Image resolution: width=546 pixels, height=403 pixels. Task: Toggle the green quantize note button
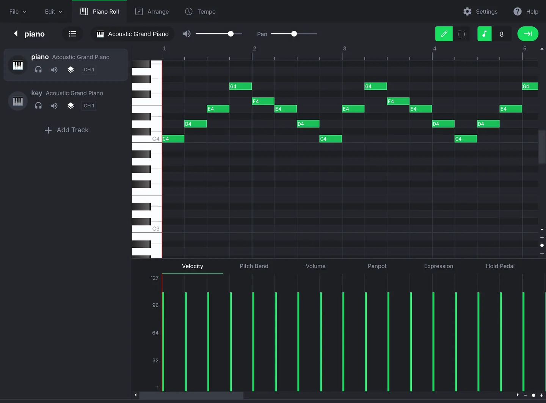coord(484,34)
